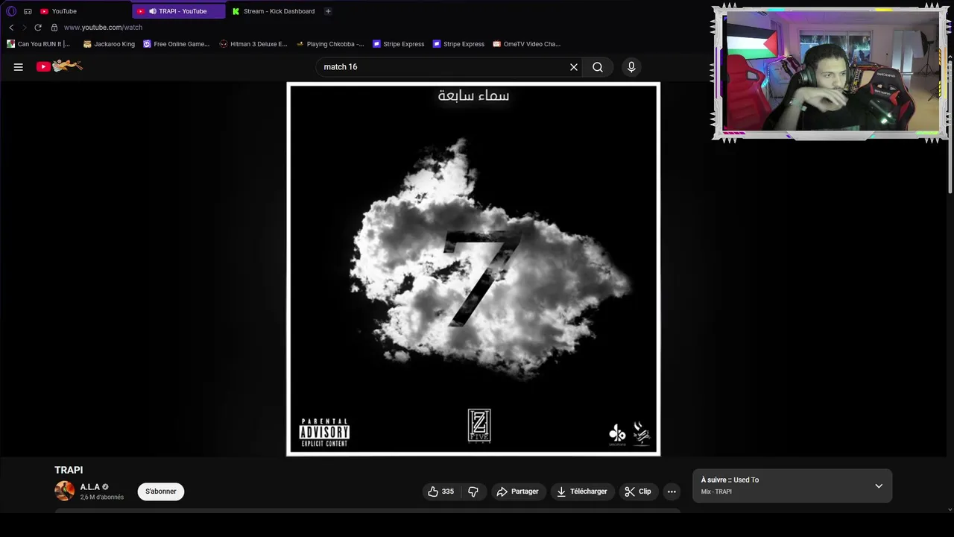Like the TRAPI video
Viewport: 954px width, 537px height.
440,492
